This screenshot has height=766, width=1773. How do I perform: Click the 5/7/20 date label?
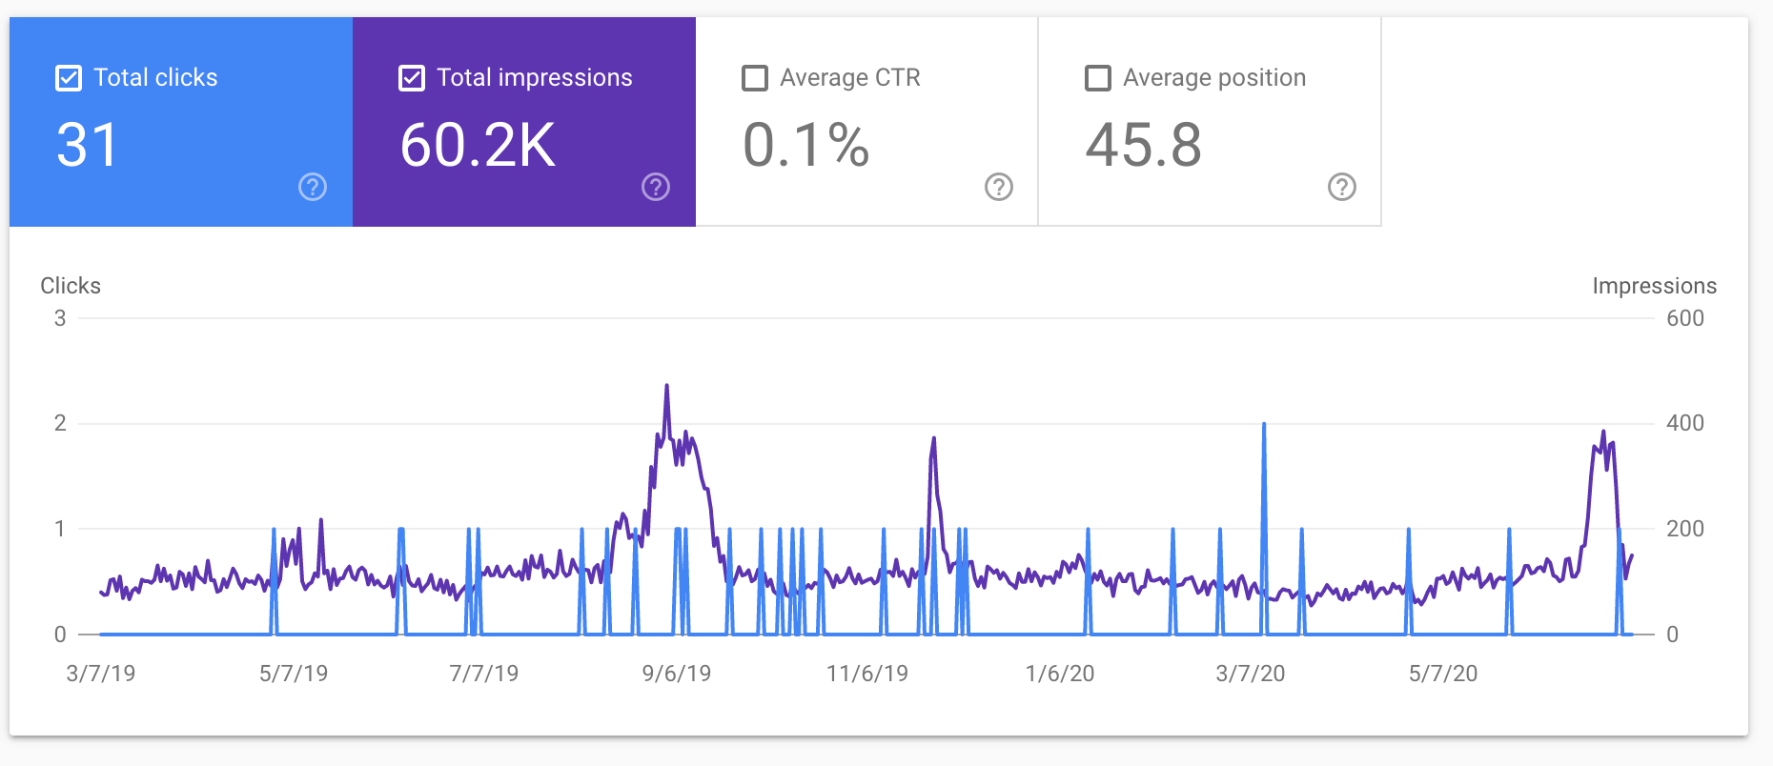click(x=1443, y=674)
